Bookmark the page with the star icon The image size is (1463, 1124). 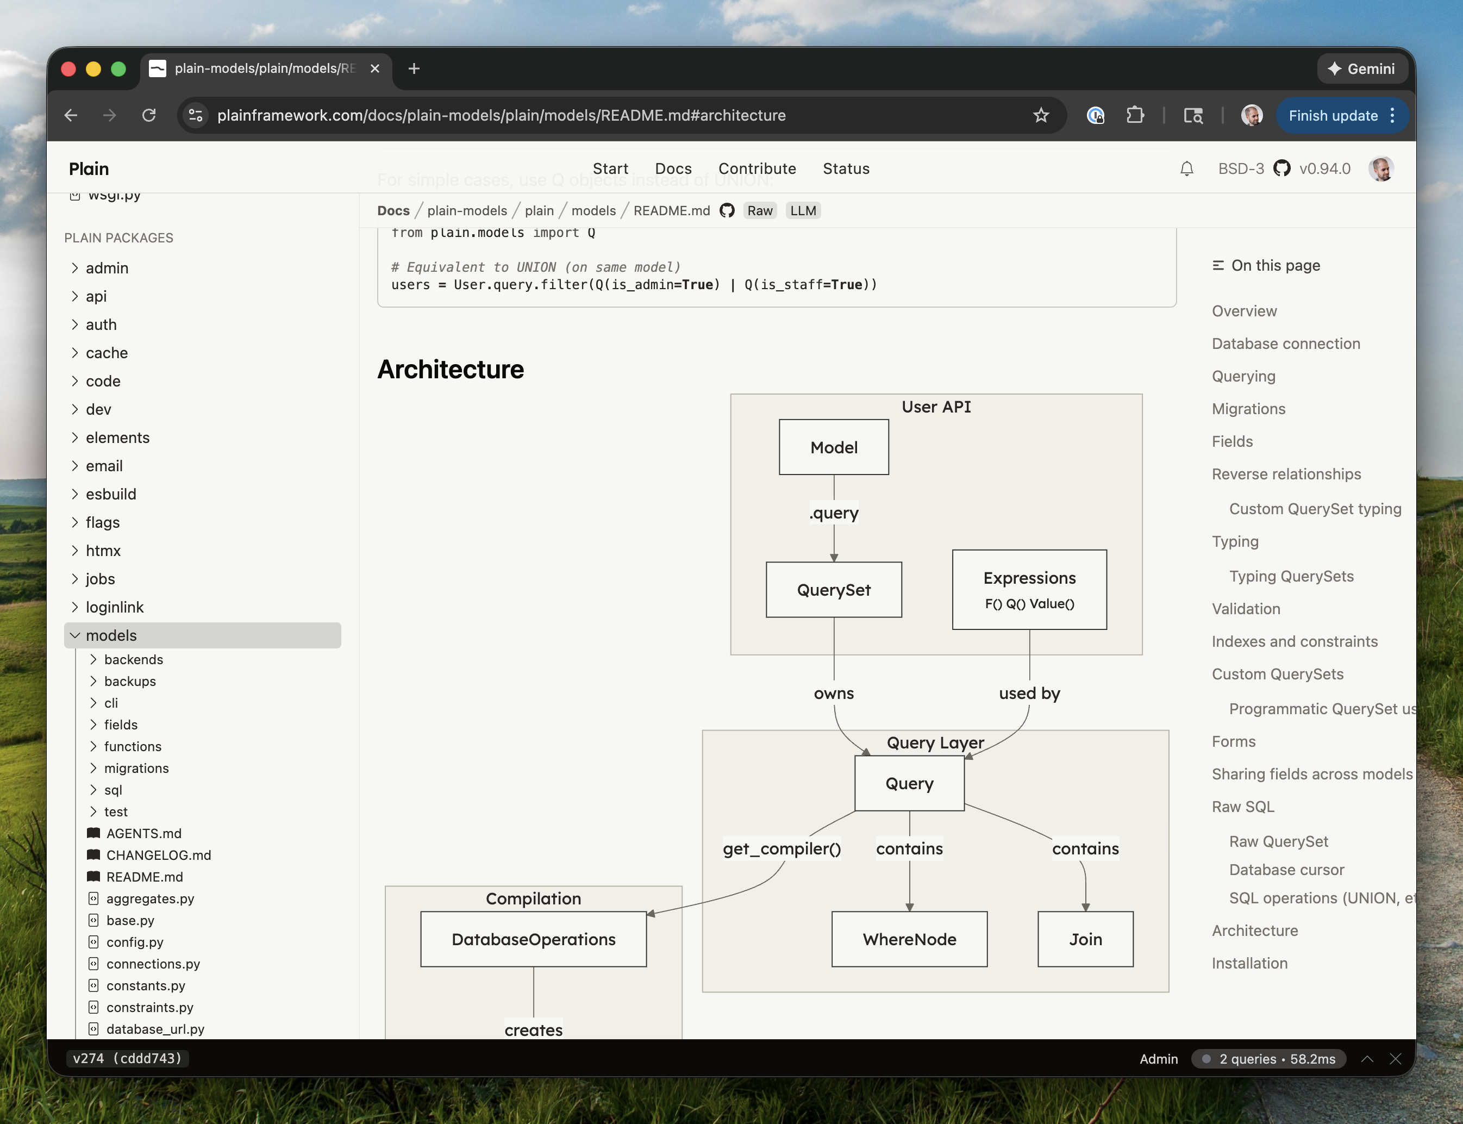(1041, 116)
